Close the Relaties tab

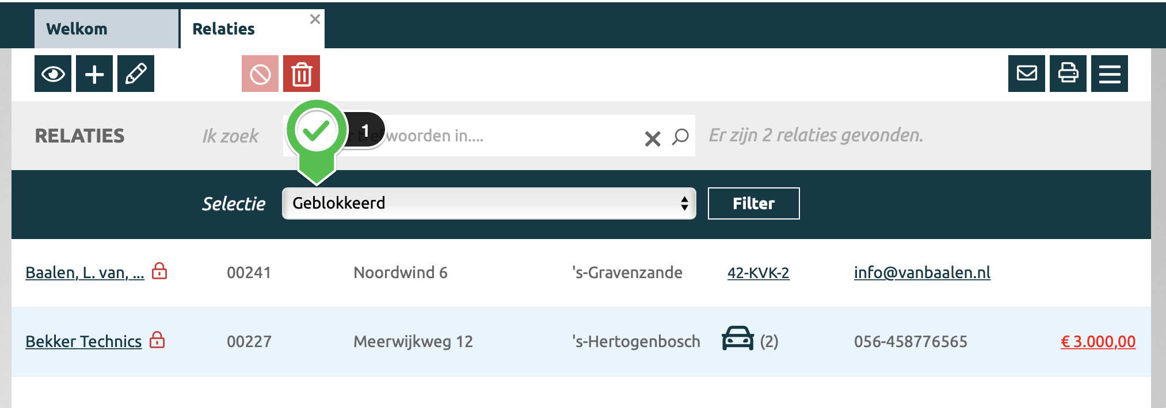click(x=315, y=19)
